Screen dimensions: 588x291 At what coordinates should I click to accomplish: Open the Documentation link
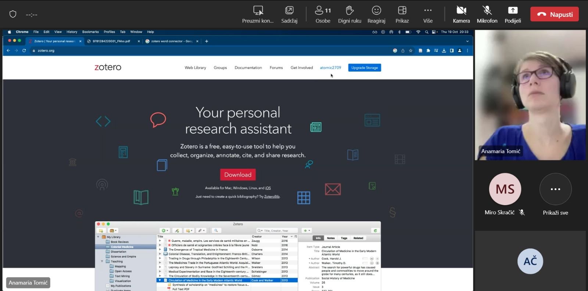tap(248, 68)
